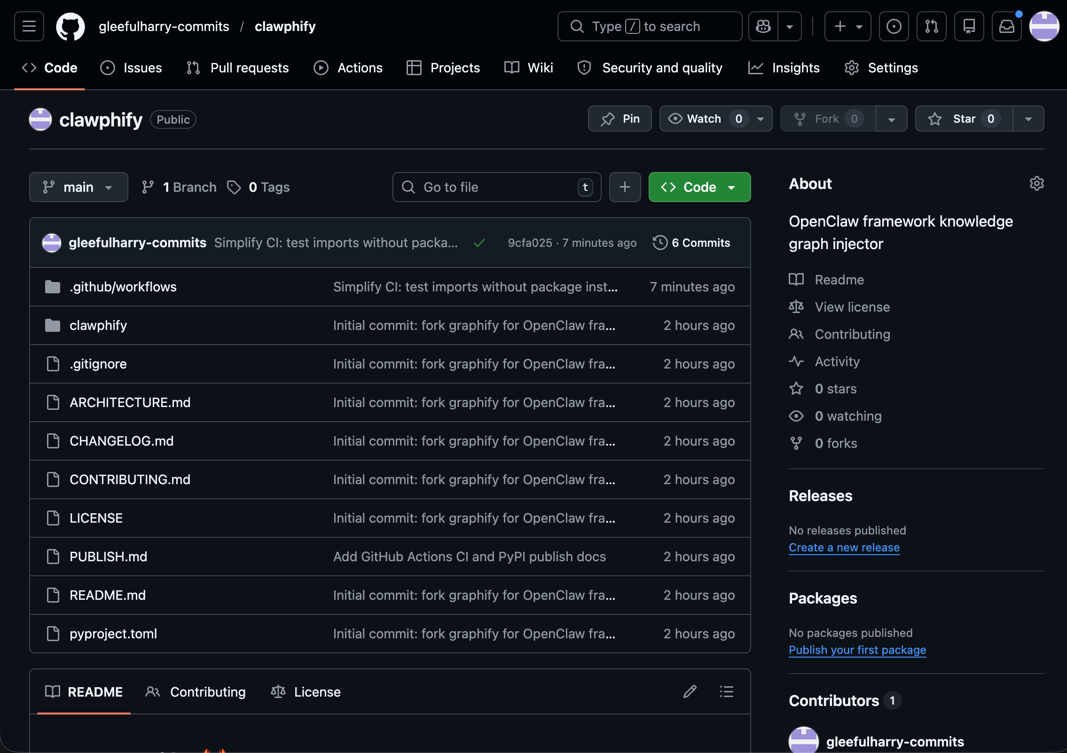Add file with the plus button
Screen dimensions: 1067x753
625,187
